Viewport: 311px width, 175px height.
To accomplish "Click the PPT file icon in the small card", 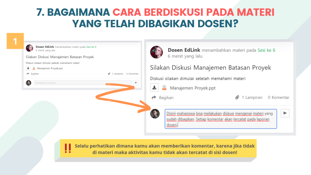I will tap(34, 68).
